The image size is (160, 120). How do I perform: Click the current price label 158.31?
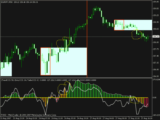click(x=156, y=37)
